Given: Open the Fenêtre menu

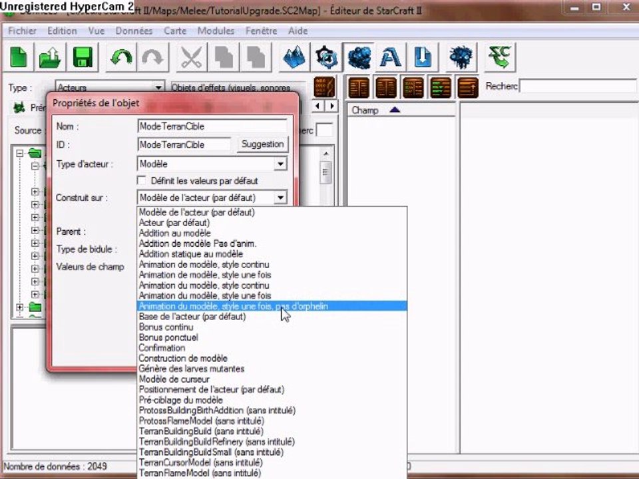Looking at the screenshot, I should tap(261, 31).
